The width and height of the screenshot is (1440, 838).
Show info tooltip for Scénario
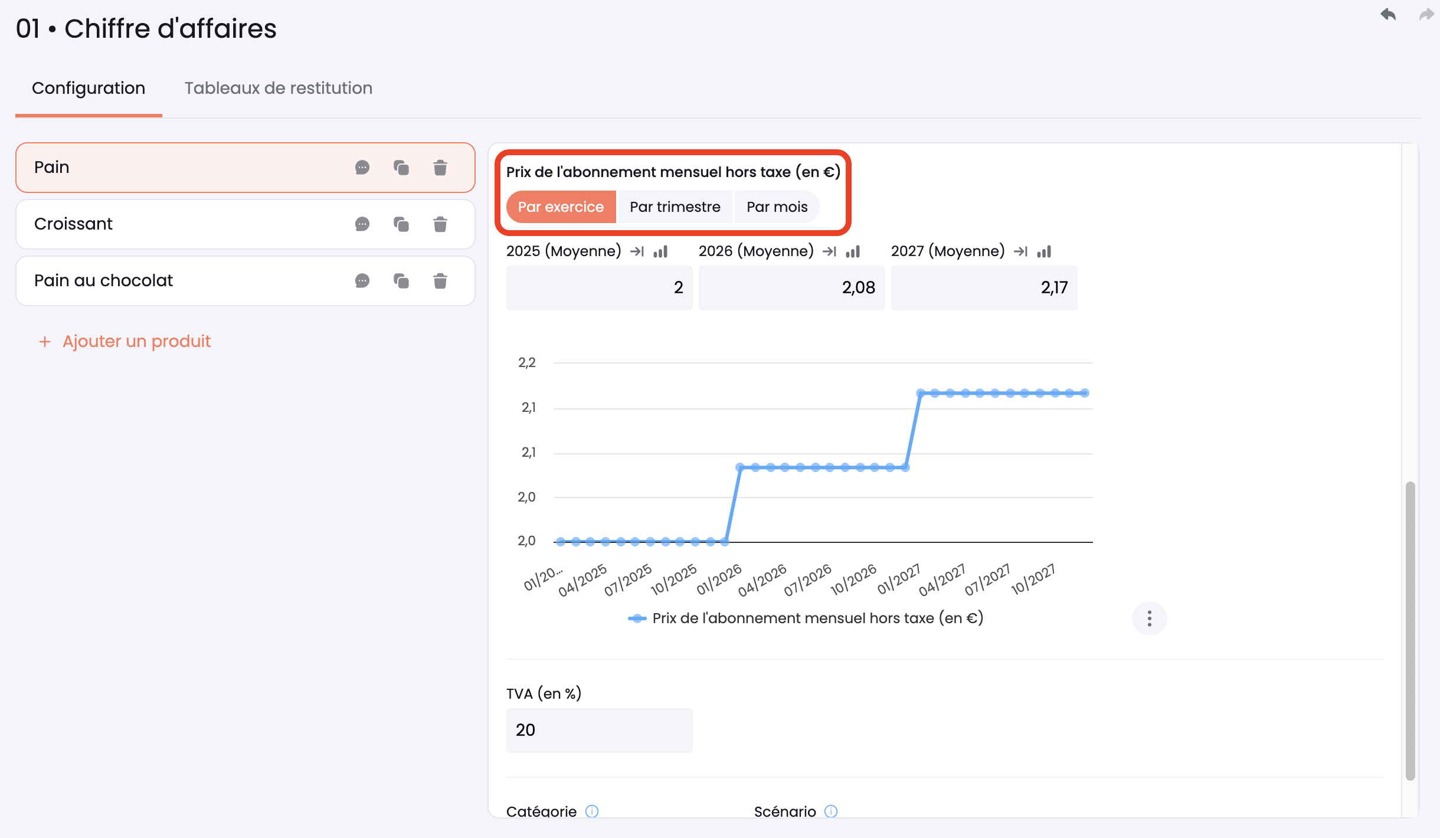(831, 811)
